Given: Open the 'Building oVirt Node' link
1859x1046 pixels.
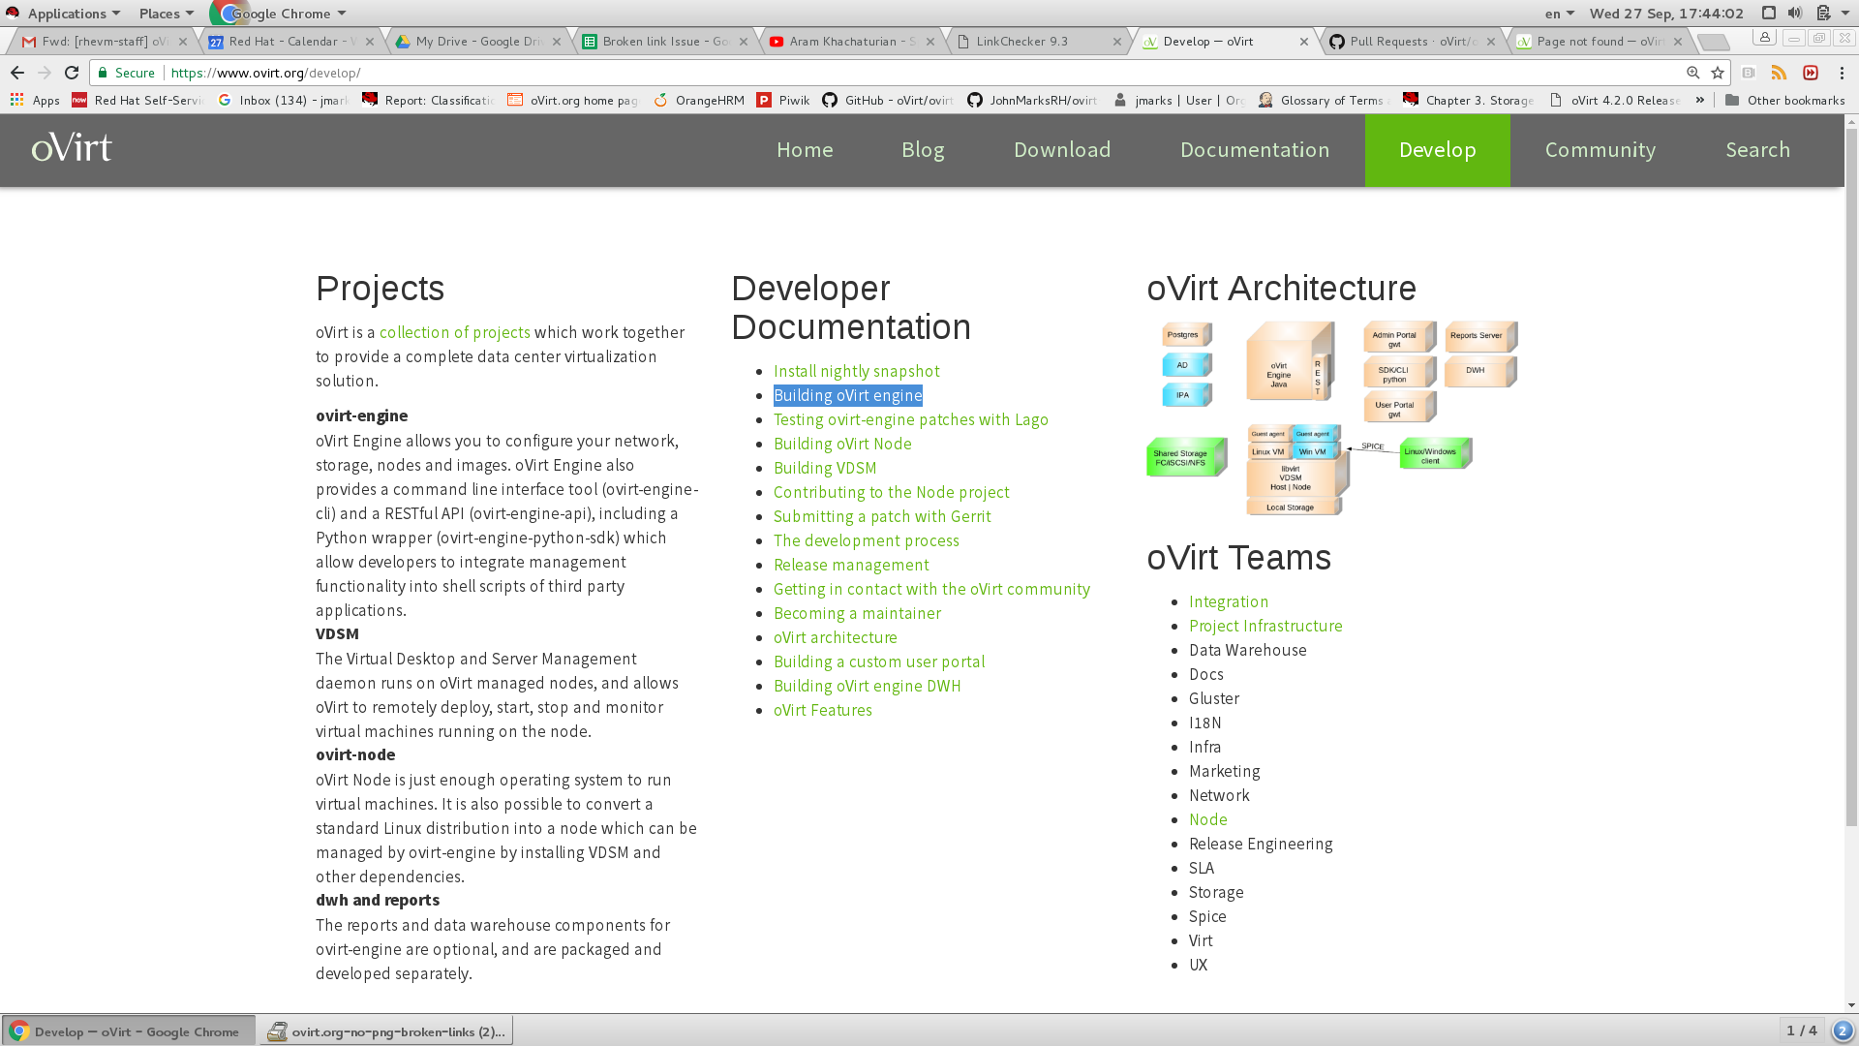Looking at the screenshot, I should [842, 444].
